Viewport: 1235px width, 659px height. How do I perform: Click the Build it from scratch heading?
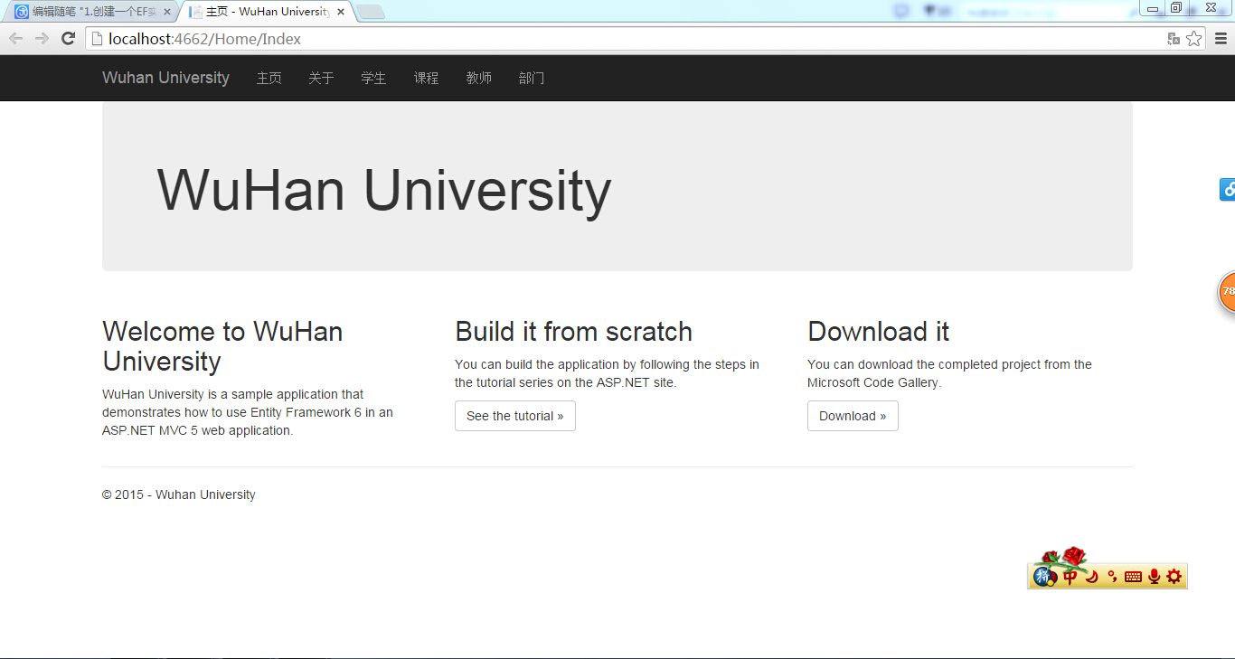pos(573,332)
